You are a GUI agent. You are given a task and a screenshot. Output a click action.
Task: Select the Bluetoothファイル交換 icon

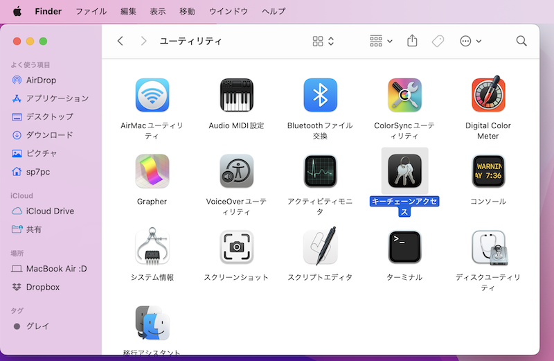320,95
